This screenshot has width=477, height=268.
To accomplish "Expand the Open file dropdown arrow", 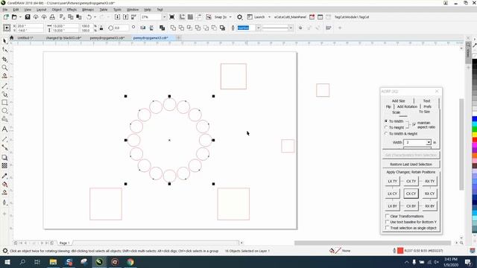I will point(20,17).
